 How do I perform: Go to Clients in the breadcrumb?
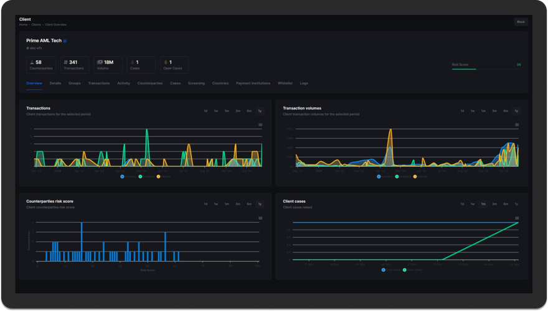pos(36,25)
